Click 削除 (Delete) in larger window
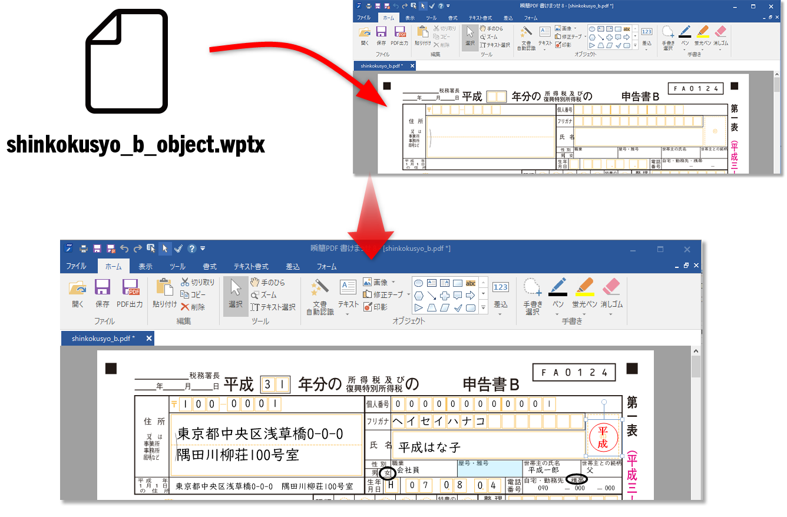This screenshot has height=517, width=787. click(x=193, y=307)
